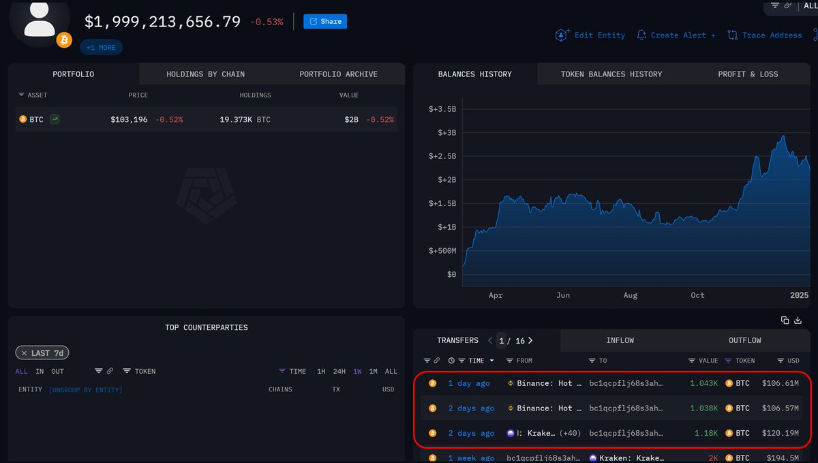Open the '1 day ago' transfer link
The image size is (818, 463).
click(x=469, y=383)
